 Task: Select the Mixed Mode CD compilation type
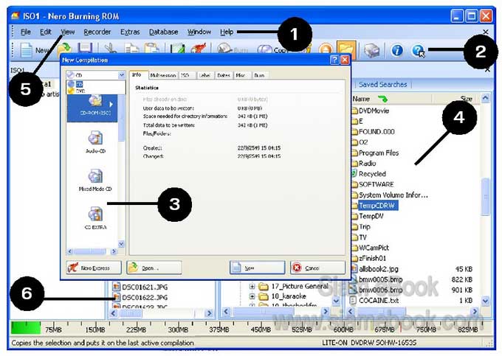[95, 180]
